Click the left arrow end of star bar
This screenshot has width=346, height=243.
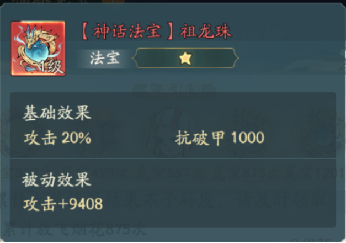(x=135, y=58)
